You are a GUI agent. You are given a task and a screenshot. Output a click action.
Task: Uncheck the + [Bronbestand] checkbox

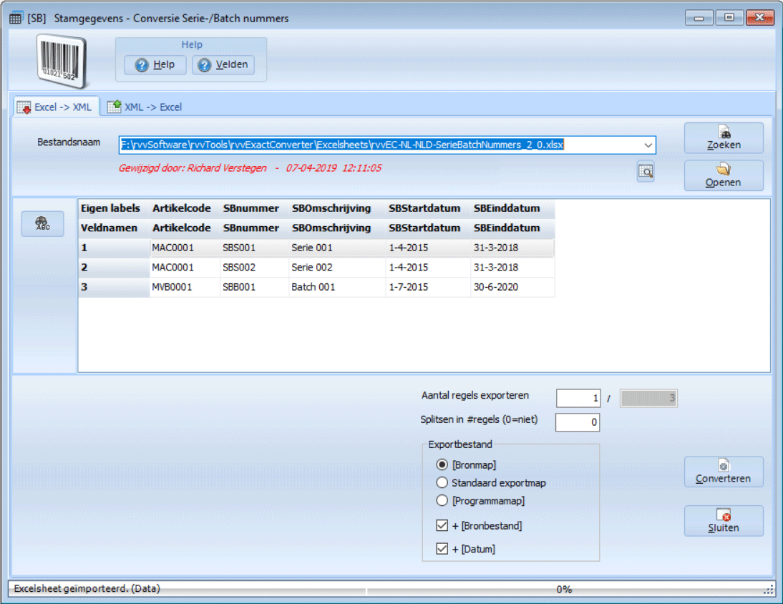(x=442, y=526)
